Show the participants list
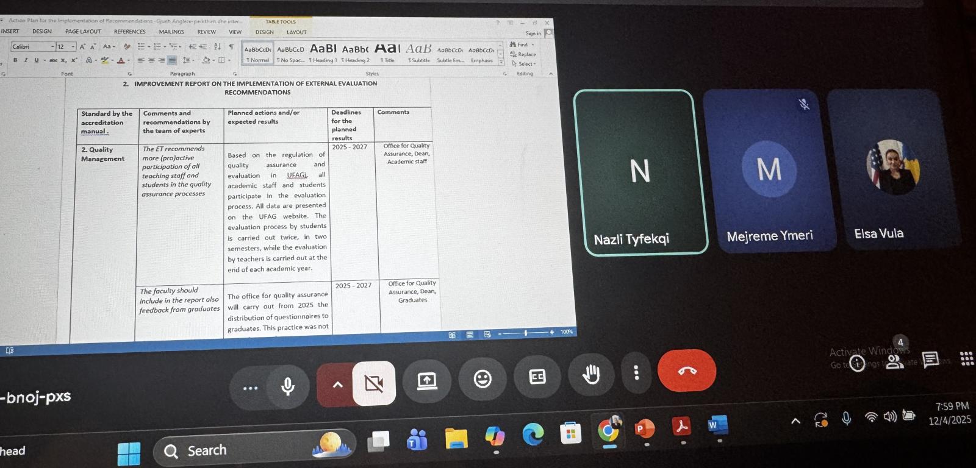 895,361
